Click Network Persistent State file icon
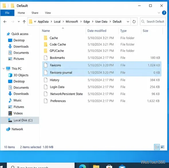The height and width of the screenshot is (168, 169). coord(46,94)
